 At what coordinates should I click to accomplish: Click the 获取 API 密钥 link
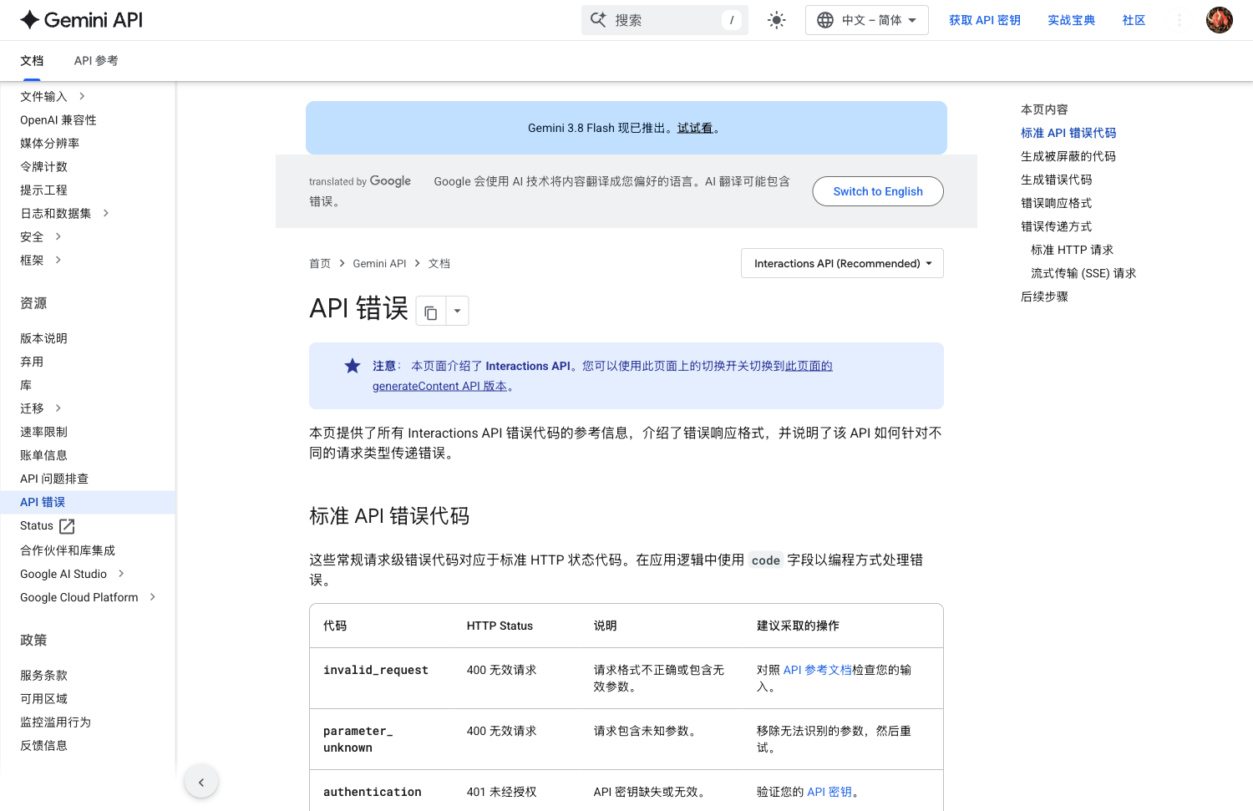tap(985, 20)
